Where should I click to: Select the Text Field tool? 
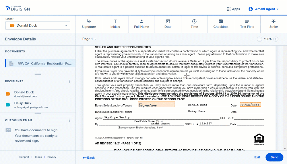[247, 24]
